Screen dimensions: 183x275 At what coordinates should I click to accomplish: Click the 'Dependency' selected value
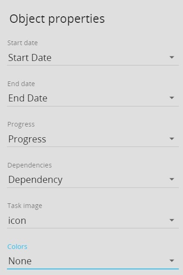tap(35, 180)
